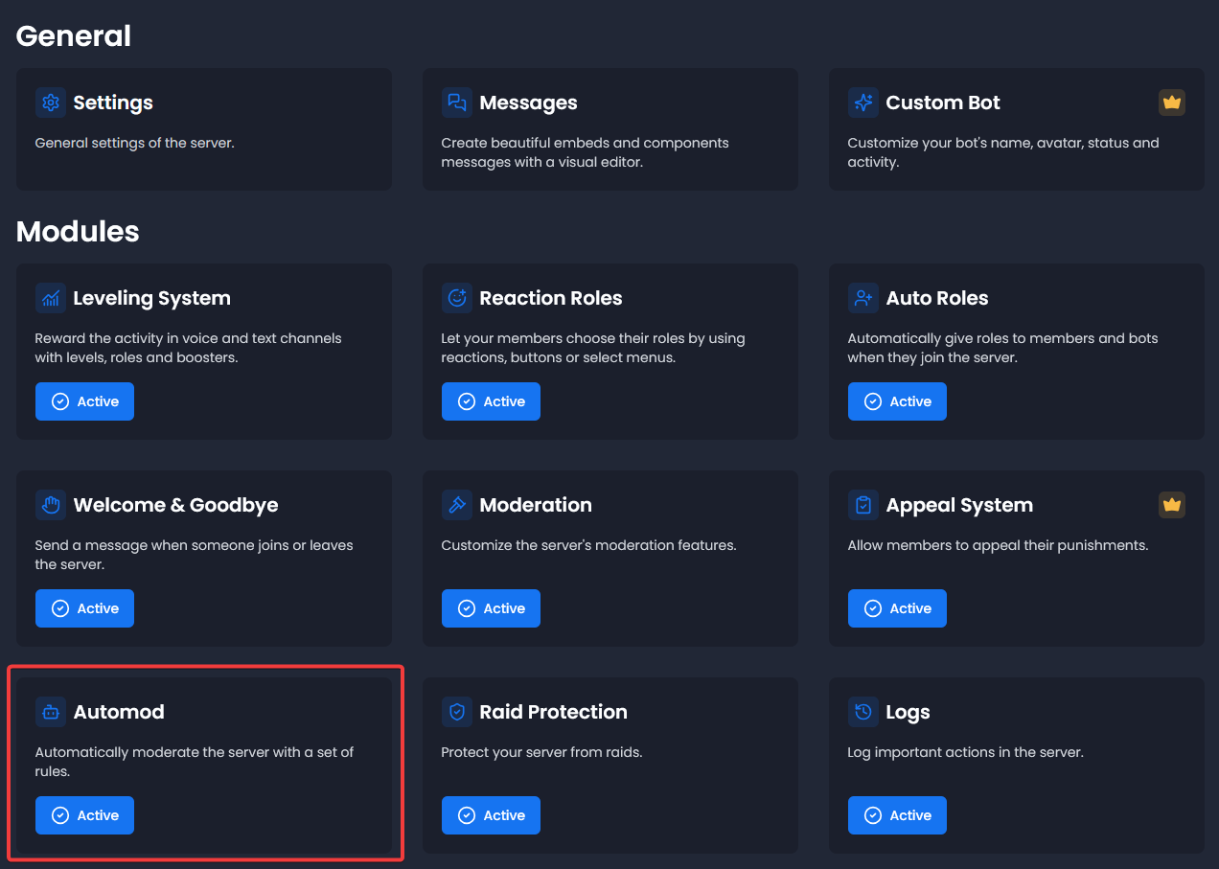The image size is (1219, 869).
Task: Click the Automod robot icon
Action: click(x=50, y=712)
